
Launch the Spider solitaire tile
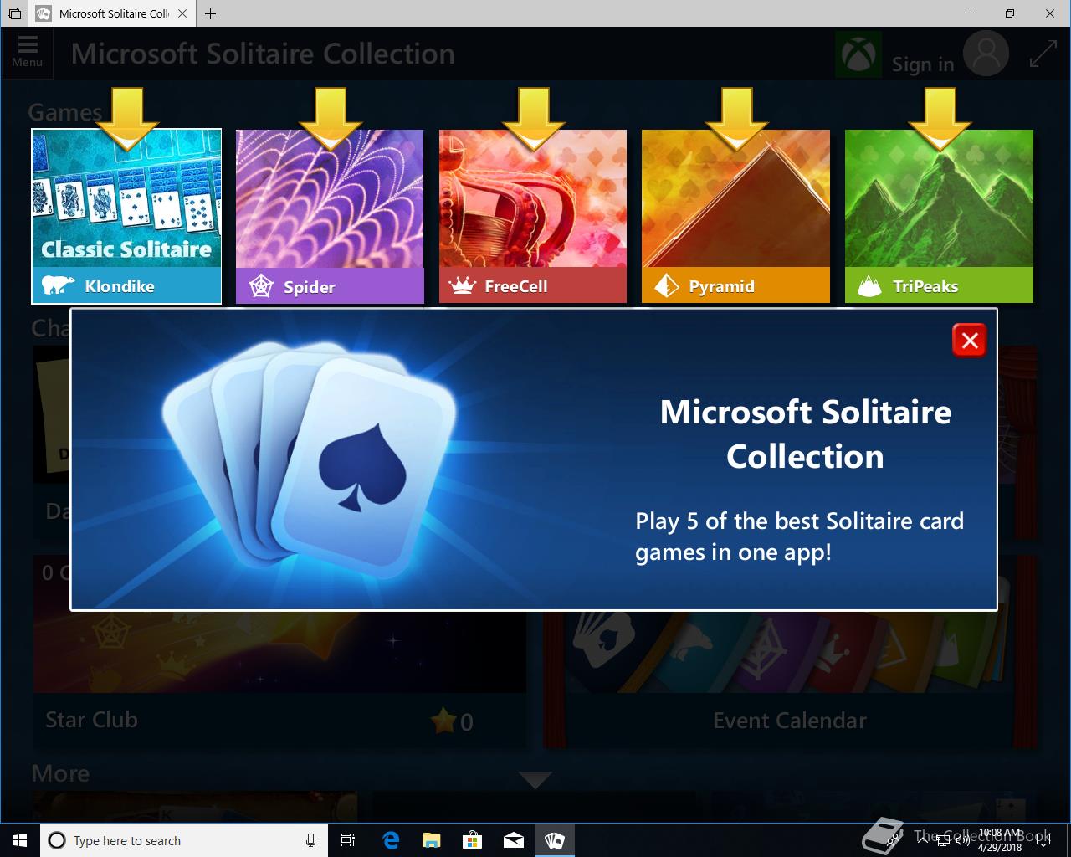pyautogui.click(x=330, y=216)
